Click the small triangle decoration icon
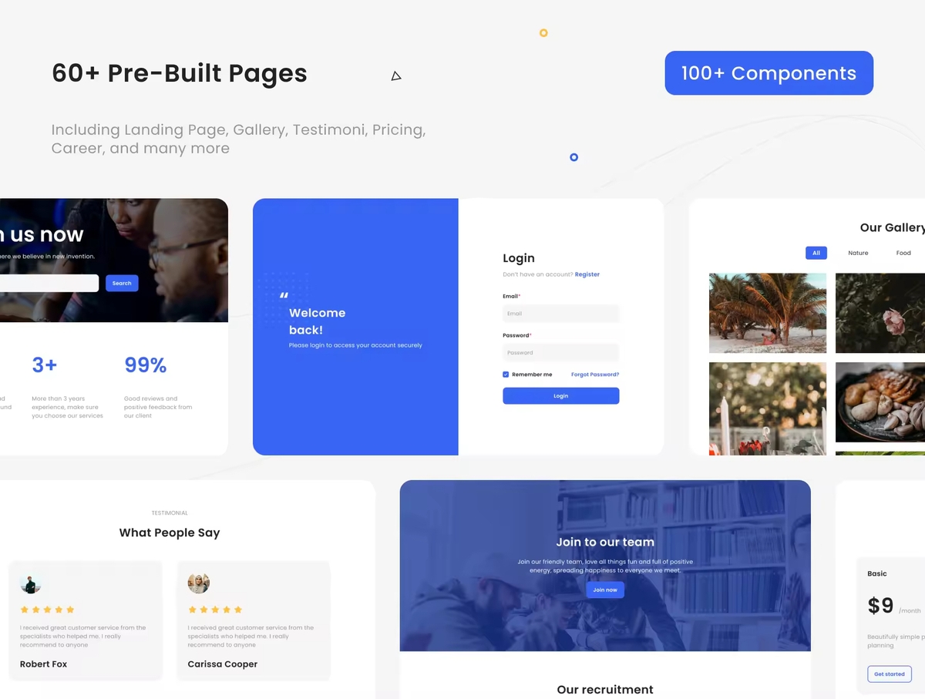This screenshot has height=699, width=925. coord(395,76)
